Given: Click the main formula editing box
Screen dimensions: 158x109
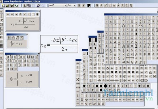Looking at the screenshot, I should click(x=59, y=44).
